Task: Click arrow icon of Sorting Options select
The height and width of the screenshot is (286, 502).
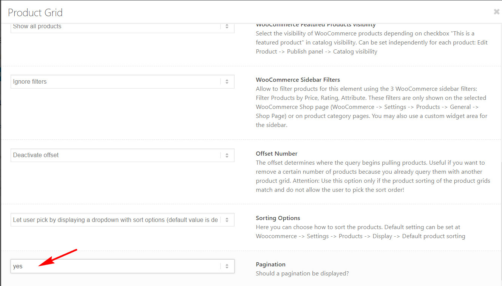Action: 227,220
